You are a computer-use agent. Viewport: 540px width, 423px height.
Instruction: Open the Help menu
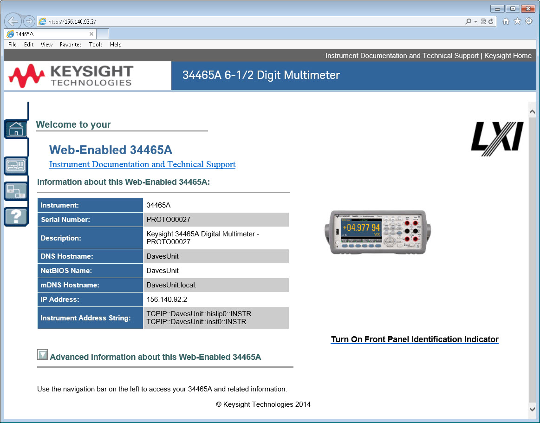pyautogui.click(x=116, y=45)
